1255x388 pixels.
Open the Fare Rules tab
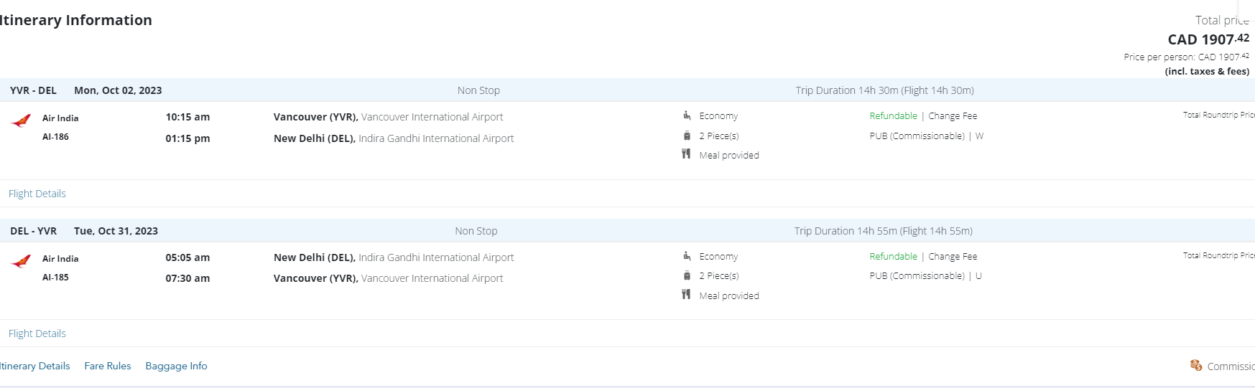108,366
